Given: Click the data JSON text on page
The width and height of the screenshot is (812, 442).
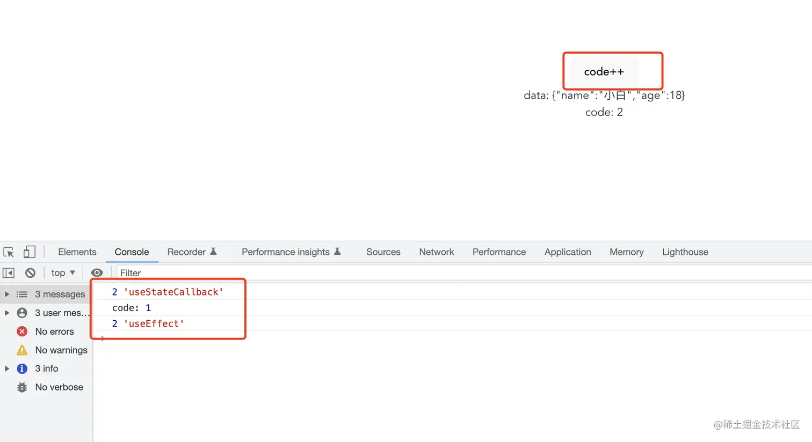Looking at the screenshot, I should [604, 95].
